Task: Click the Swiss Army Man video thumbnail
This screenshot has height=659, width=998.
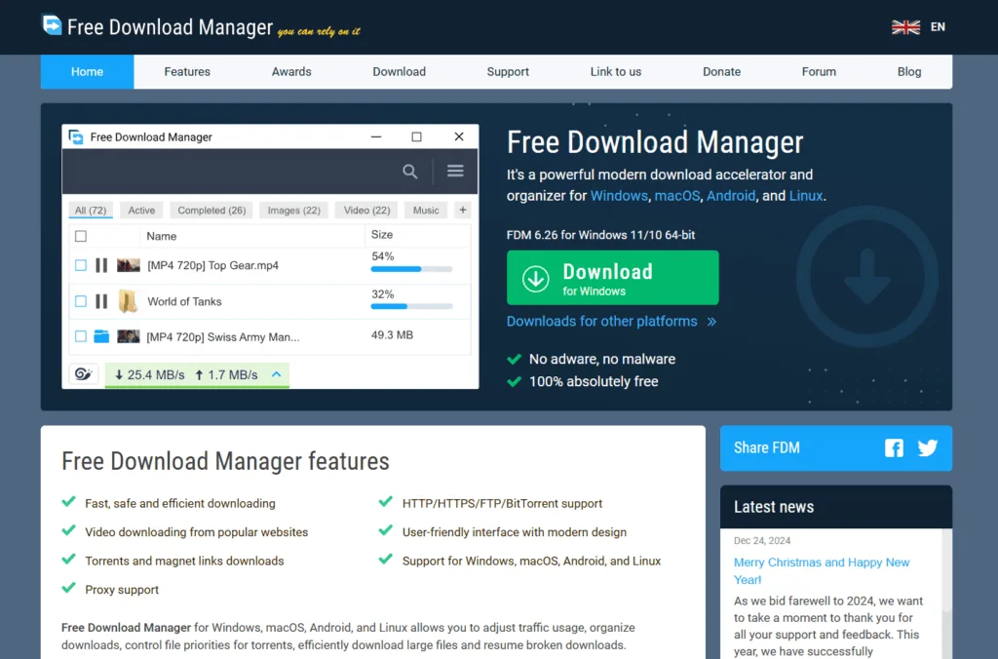Action: tap(128, 336)
